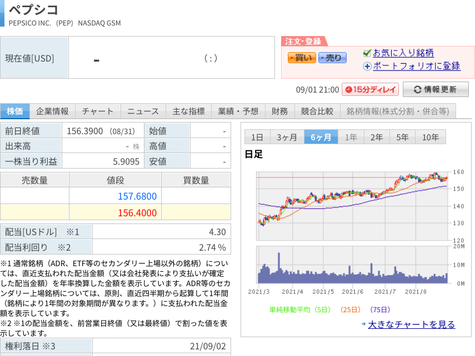Viewport: 475px width, 356px height.
Task: Select the 3ヶ月 chart range
Action: pos(287,138)
